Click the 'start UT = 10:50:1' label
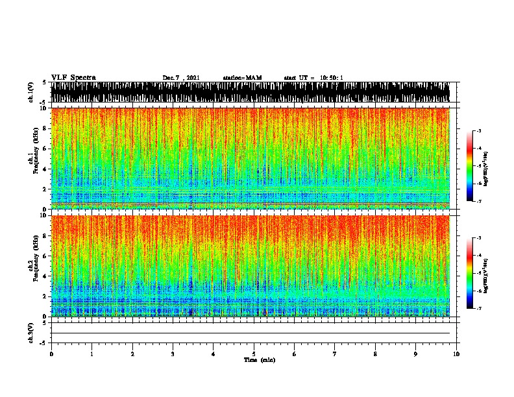514x397 pixels. (x=313, y=78)
